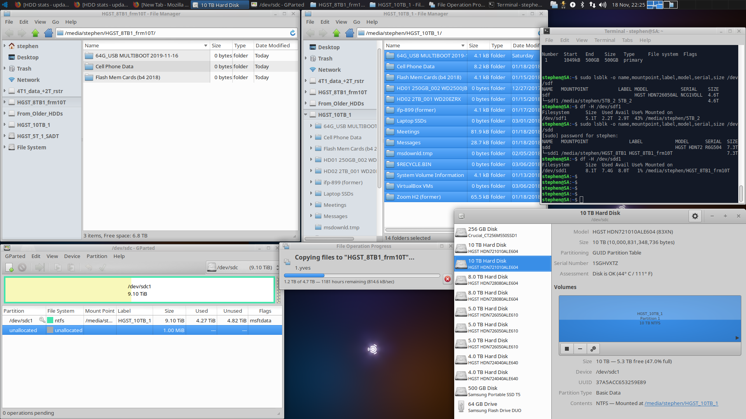The width and height of the screenshot is (746, 419).
Task: Select 256 GB Crucial disk in Disks list
Action: click(x=503, y=232)
